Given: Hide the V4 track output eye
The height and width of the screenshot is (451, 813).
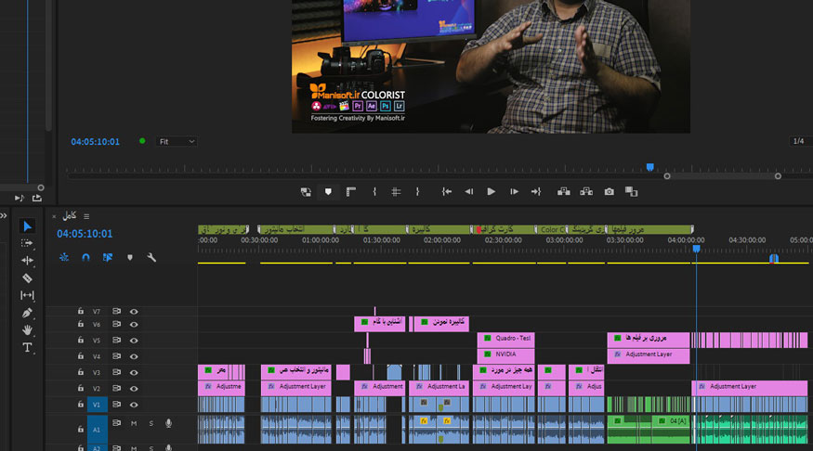Looking at the screenshot, I should tap(134, 356).
